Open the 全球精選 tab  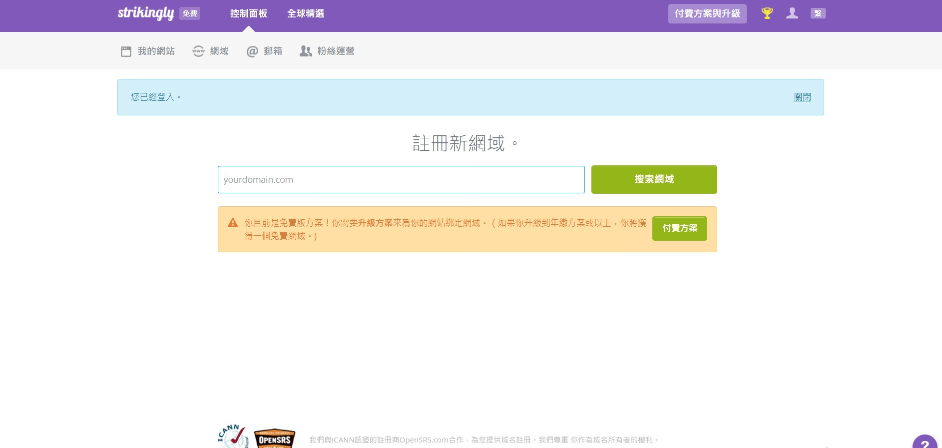(x=306, y=13)
